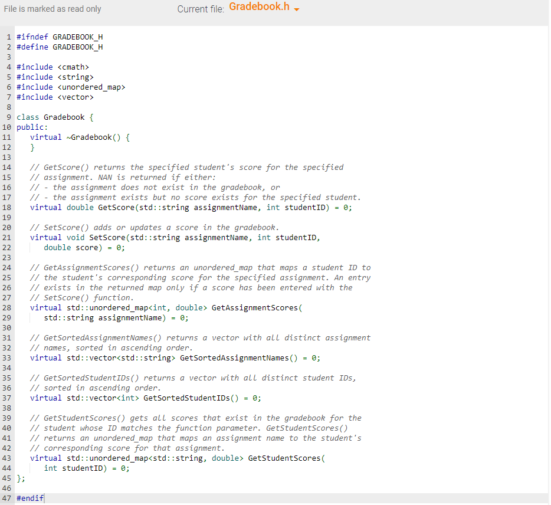This screenshot has height=505, width=551.
Task: Click line number 47 in the gutter
Action: tap(6, 498)
